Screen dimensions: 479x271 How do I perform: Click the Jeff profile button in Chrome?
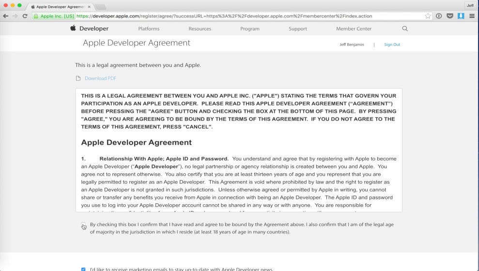pyautogui.click(x=470, y=5)
